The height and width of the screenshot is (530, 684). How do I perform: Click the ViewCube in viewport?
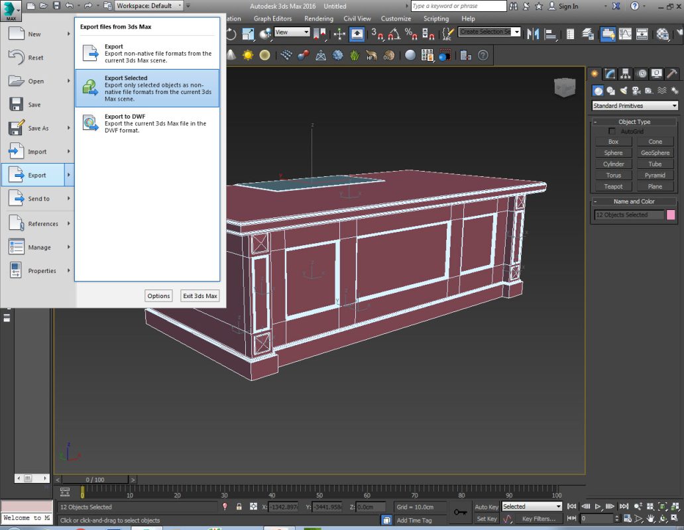pos(565,87)
